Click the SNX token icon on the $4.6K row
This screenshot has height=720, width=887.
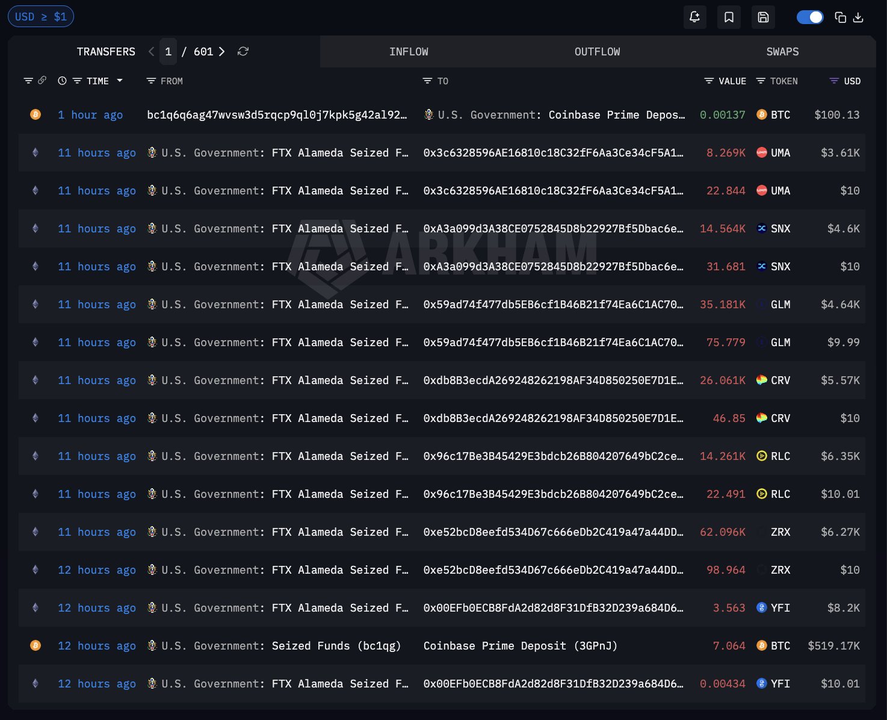point(761,229)
